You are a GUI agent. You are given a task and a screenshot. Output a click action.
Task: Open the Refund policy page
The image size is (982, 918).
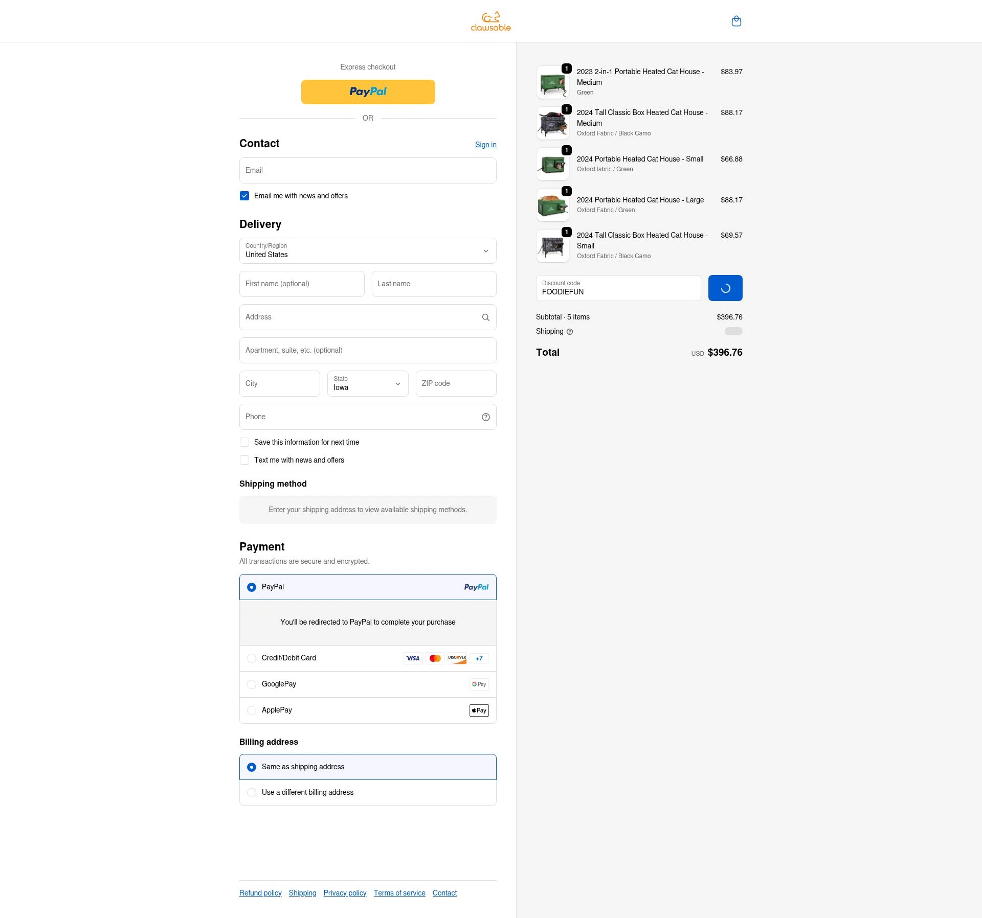(x=260, y=893)
